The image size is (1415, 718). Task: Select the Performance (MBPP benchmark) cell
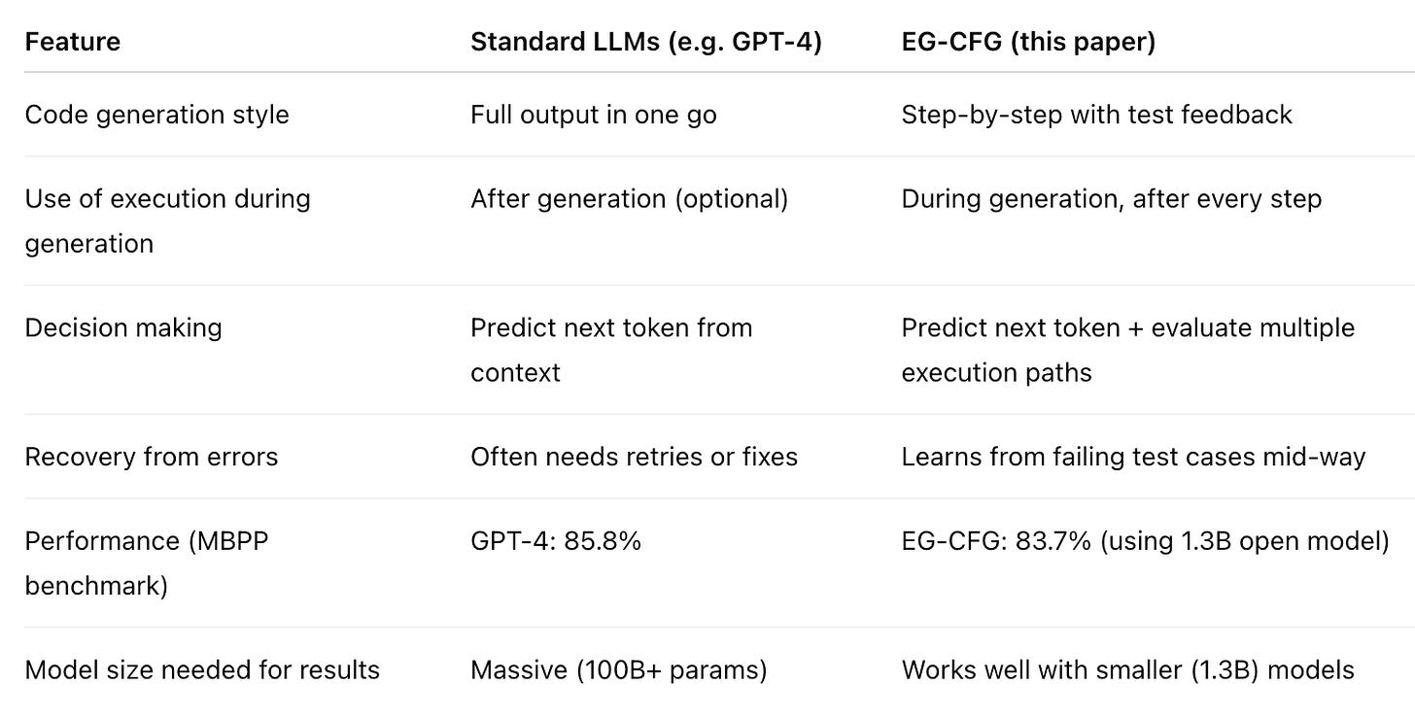[x=147, y=564]
